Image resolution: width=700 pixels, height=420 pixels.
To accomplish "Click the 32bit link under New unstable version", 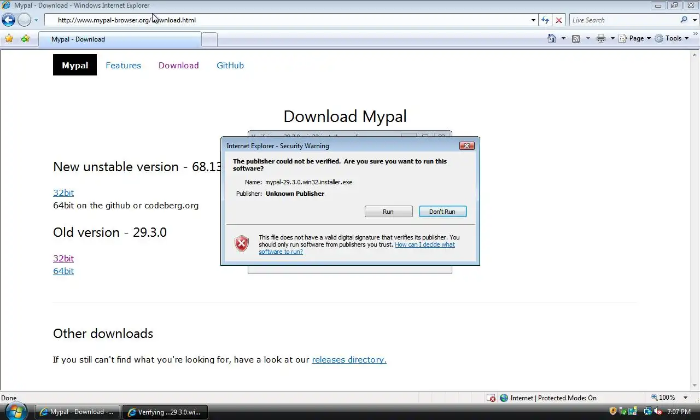I will [63, 192].
